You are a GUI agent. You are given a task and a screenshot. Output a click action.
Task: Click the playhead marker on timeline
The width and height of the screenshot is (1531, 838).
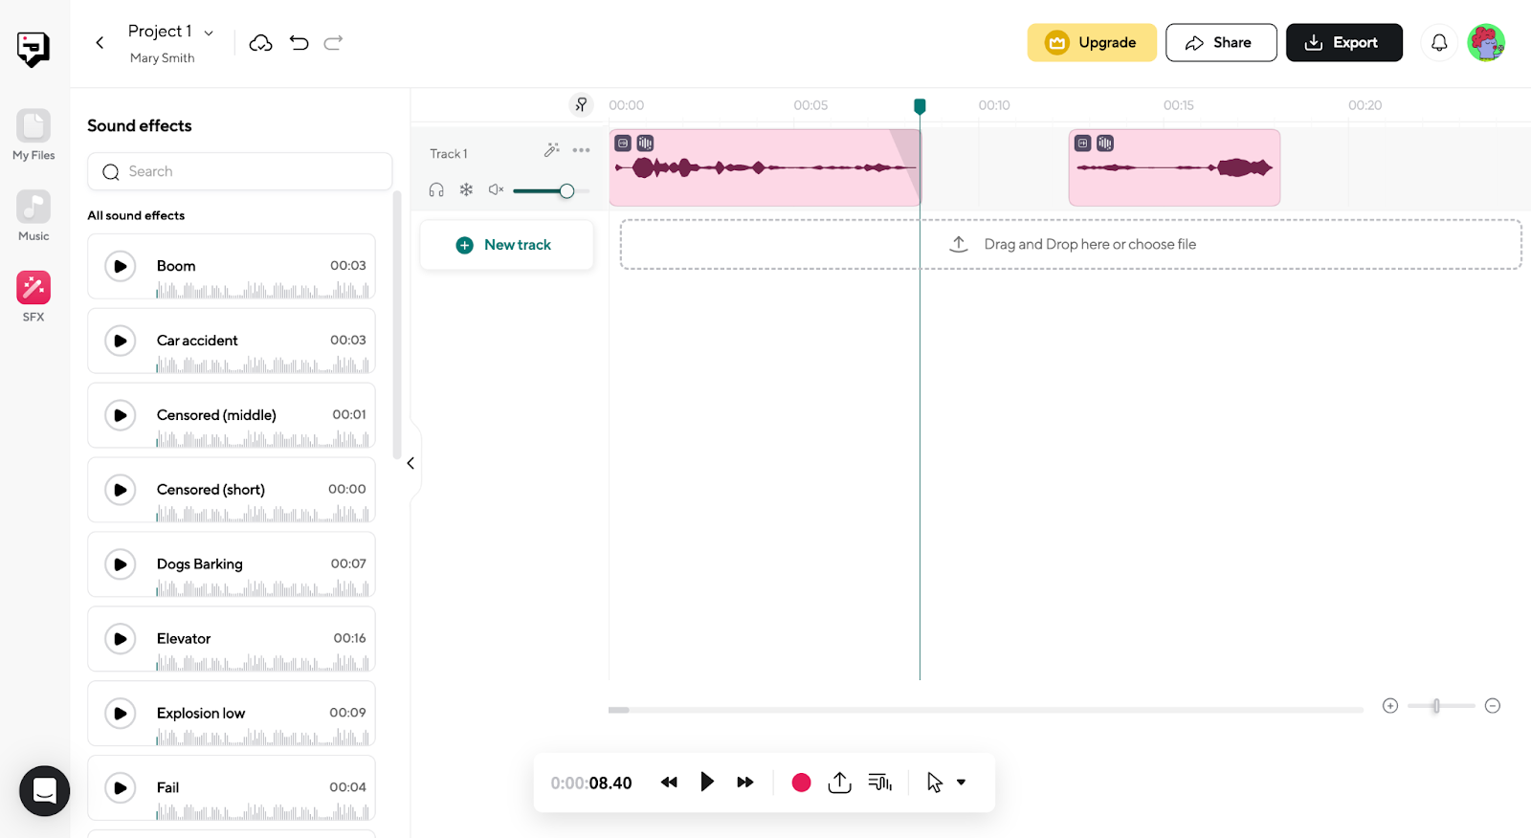tap(920, 105)
